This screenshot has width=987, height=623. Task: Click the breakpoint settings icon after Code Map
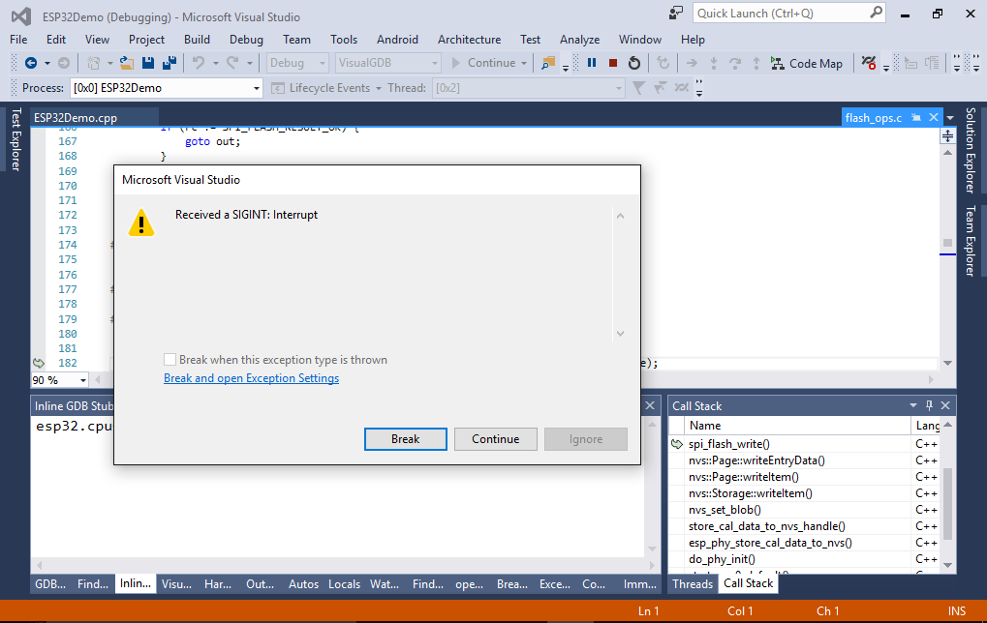point(869,63)
